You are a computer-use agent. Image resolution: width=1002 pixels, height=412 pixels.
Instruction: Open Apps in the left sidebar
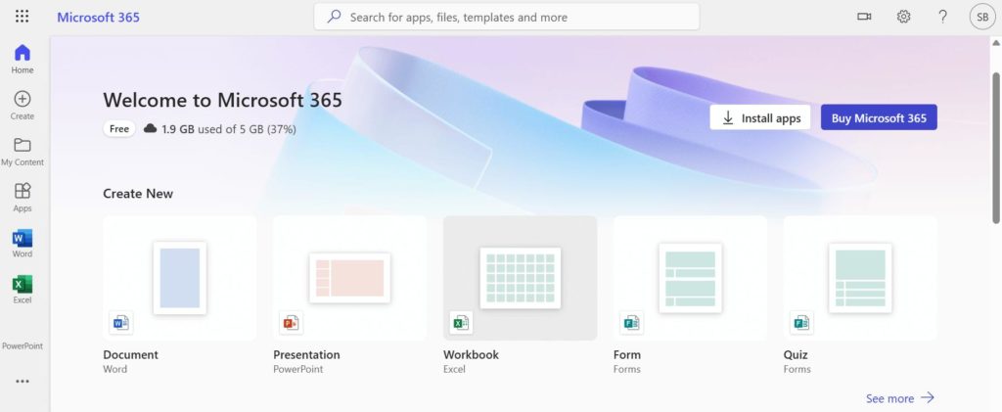22,198
